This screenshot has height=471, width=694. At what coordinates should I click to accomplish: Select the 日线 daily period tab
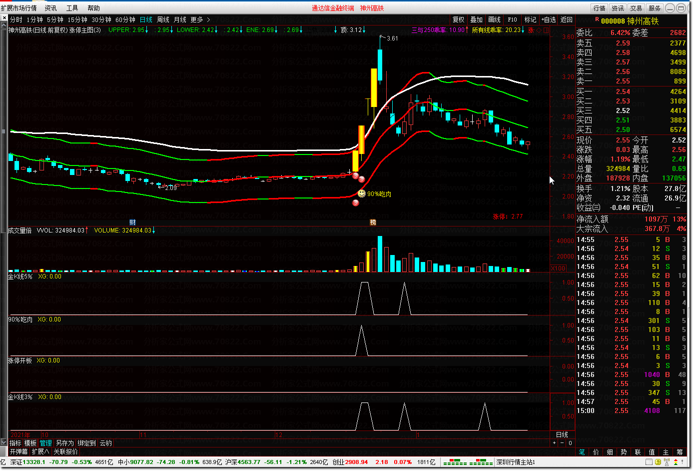146,19
